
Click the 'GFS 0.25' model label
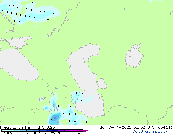46,127
